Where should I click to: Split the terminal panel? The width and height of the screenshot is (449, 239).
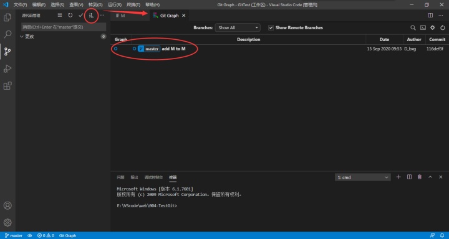pos(409,177)
